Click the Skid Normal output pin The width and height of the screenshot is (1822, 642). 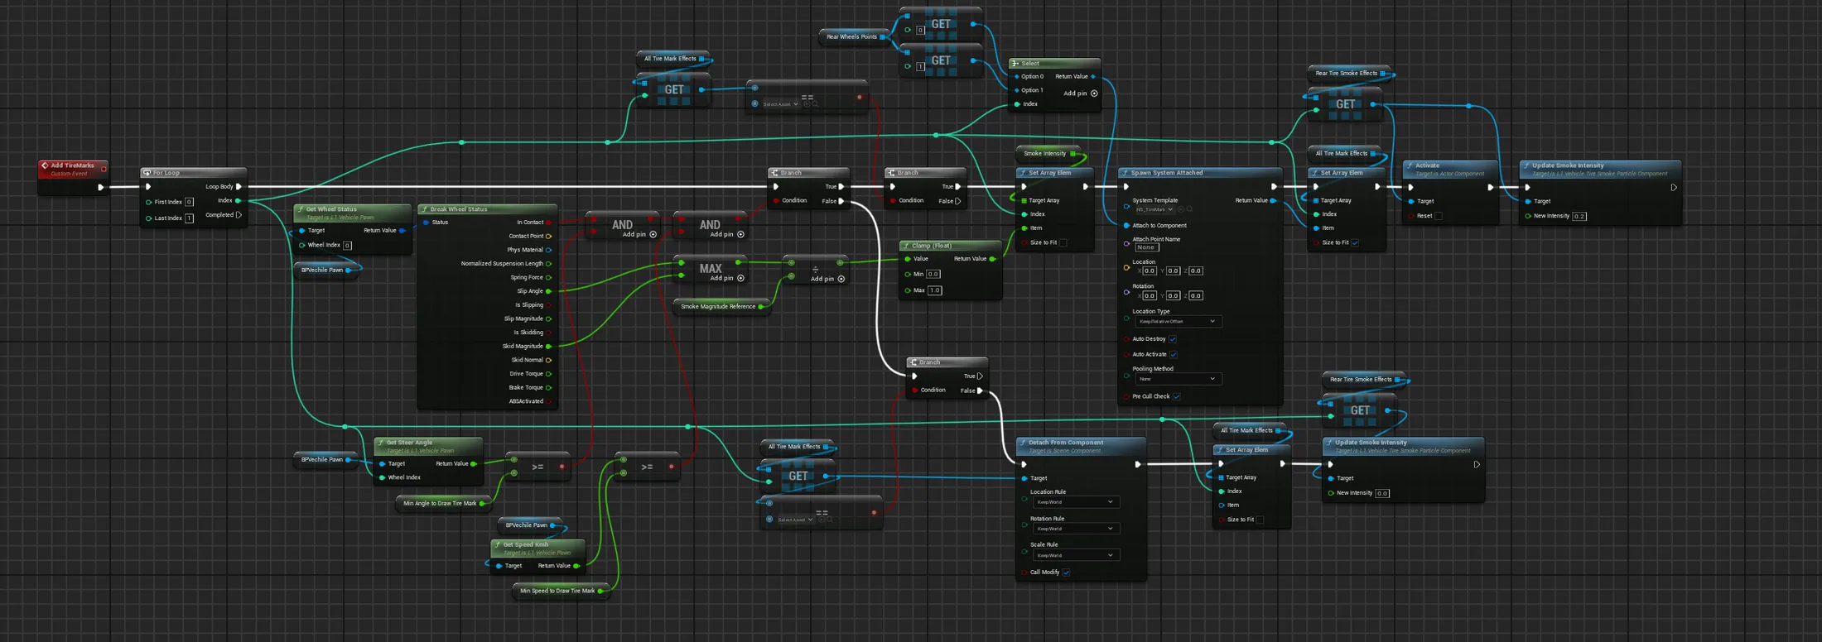click(x=548, y=360)
